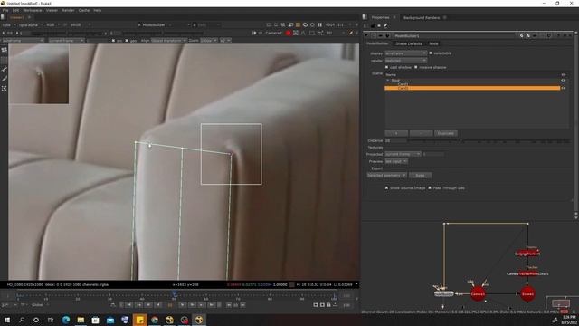Screen dimensions: 579x326
Task: Click the Bake button
Action: [x=420, y=175]
